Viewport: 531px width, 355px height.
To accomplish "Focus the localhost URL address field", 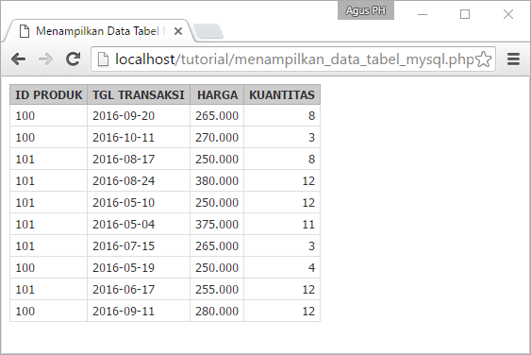I will point(294,59).
